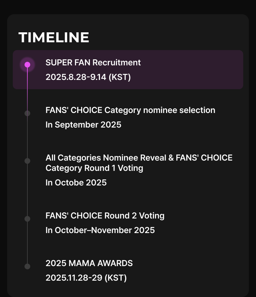Image resolution: width=256 pixels, height=297 pixels.
Task: Click the 2025 MAMA AWARDS timeline dot
Action: [27, 266]
